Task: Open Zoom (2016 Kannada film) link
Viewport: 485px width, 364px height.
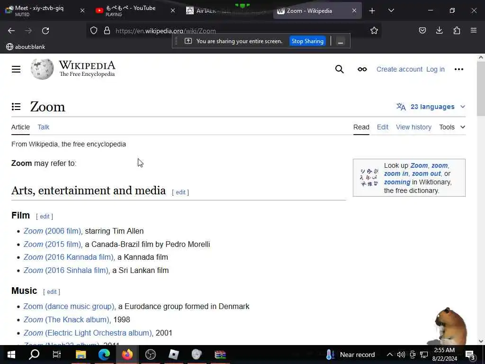Action: point(69,257)
